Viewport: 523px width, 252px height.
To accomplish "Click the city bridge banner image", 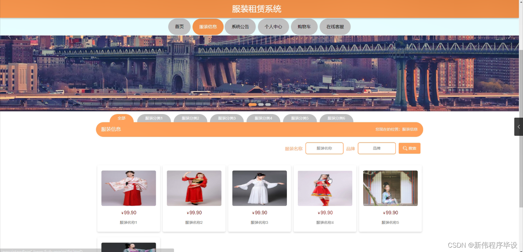I will [259, 73].
